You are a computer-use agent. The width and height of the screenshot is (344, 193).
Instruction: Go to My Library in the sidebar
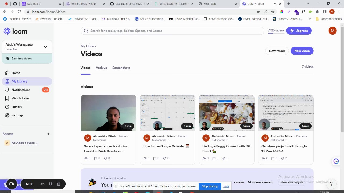[27, 81]
